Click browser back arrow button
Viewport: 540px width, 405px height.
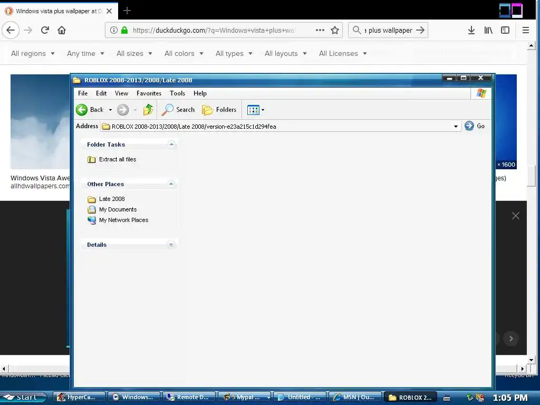coord(11,30)
